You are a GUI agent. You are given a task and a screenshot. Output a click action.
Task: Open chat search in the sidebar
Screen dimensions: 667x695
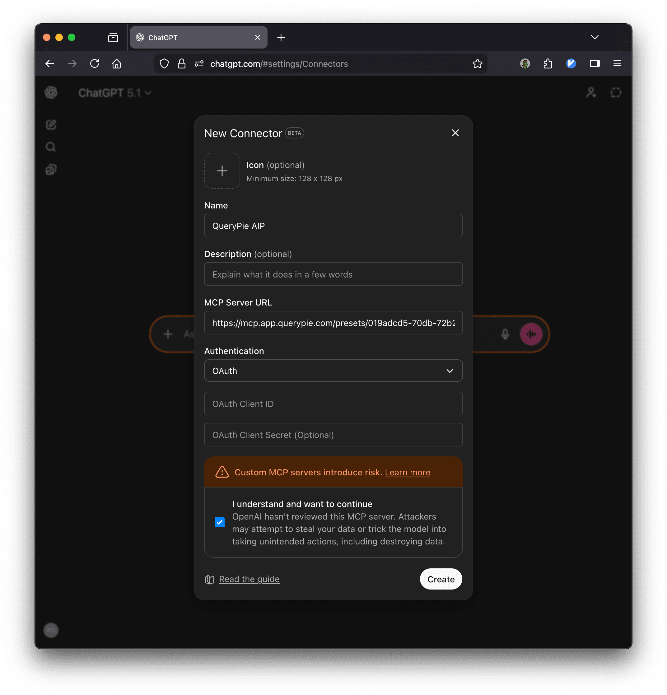tap(51, 147)
